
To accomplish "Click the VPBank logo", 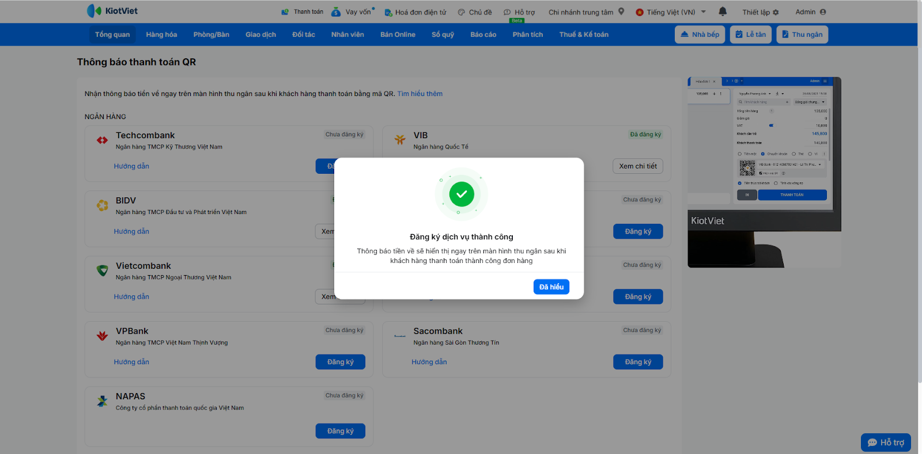I will [x=103, y=336].
